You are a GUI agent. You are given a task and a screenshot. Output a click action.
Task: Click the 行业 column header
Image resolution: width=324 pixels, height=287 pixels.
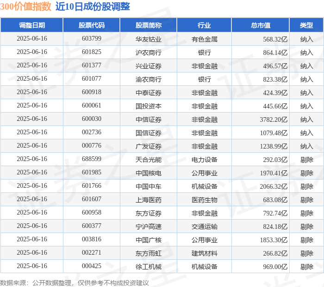click(204, 25)
